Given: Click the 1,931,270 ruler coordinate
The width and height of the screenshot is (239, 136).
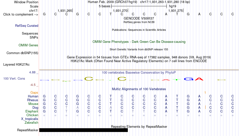Looking at the screenshot, I should [x=120, y=11].
